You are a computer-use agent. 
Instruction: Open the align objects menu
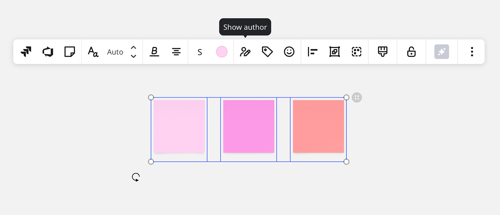pyautogui.click(x=312, y=51)
